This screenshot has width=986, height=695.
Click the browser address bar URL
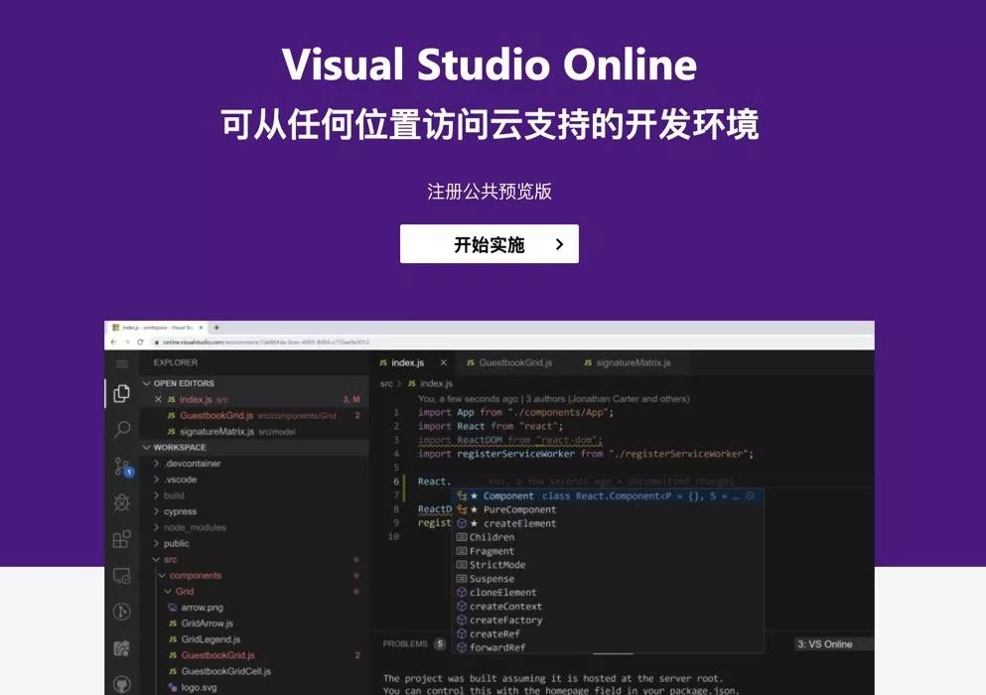[266, 343]
